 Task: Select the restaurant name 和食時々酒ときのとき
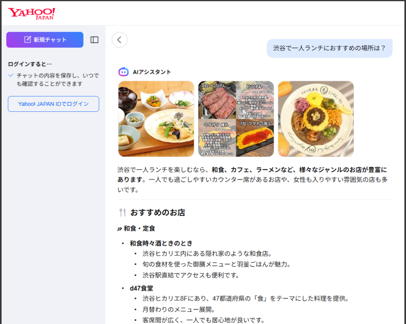[x=161, y=243]
